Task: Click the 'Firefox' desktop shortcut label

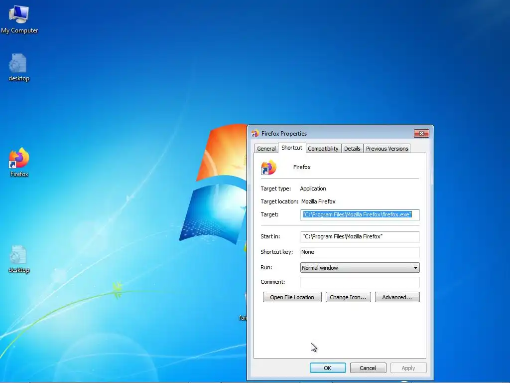Action: [19, 174]
